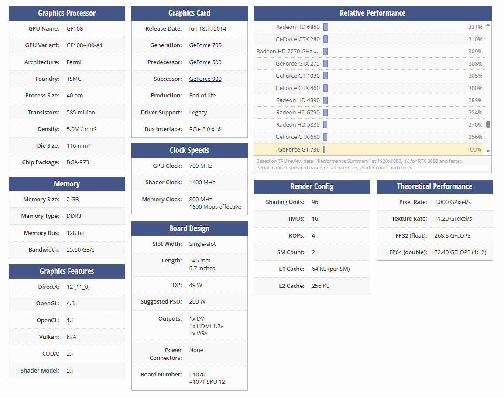Click the 128 bit memory bus value

[x=75, y=233]
